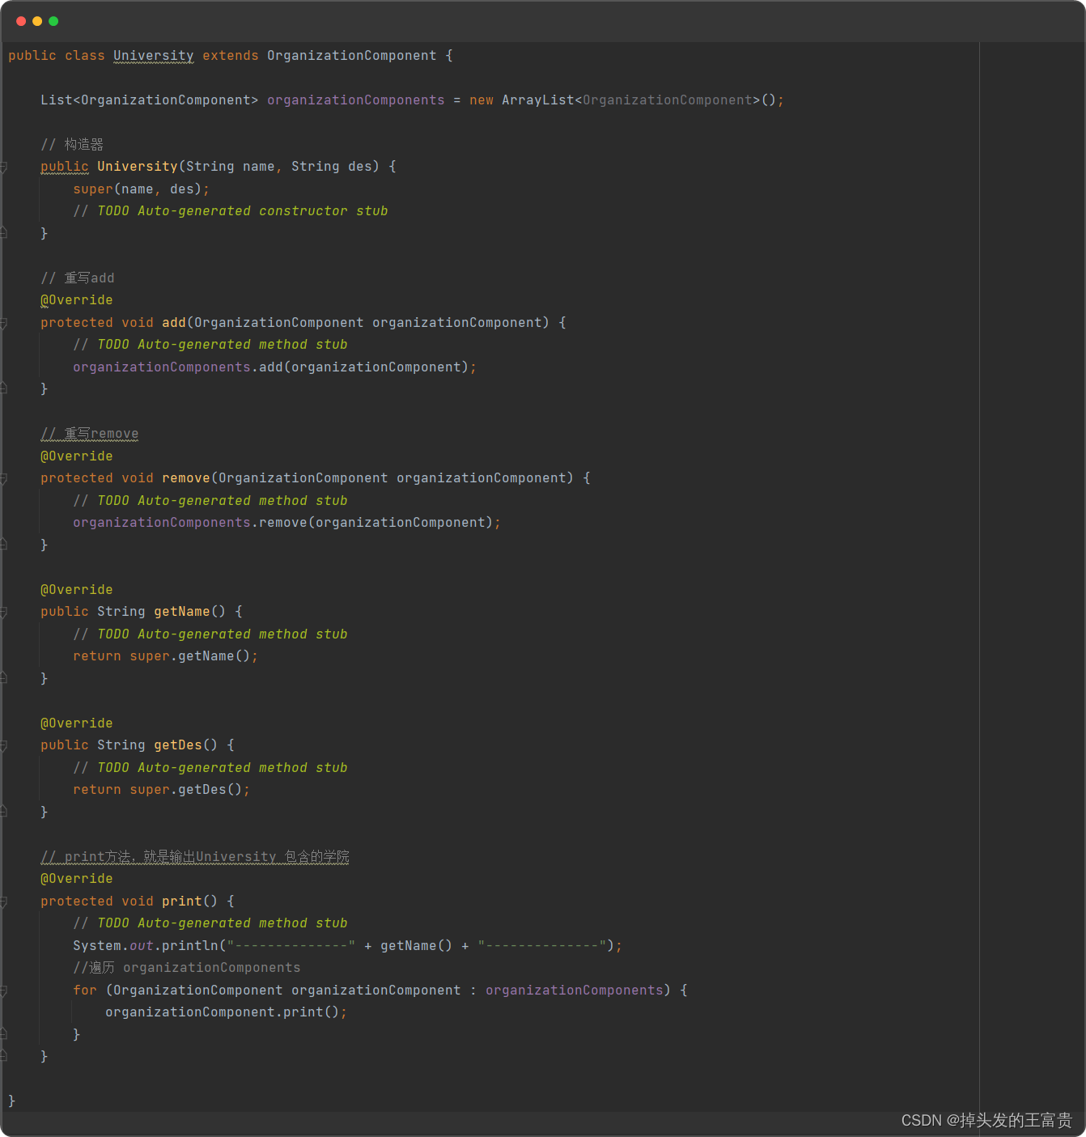Collapse the remove method fold marker

point(3,478)
